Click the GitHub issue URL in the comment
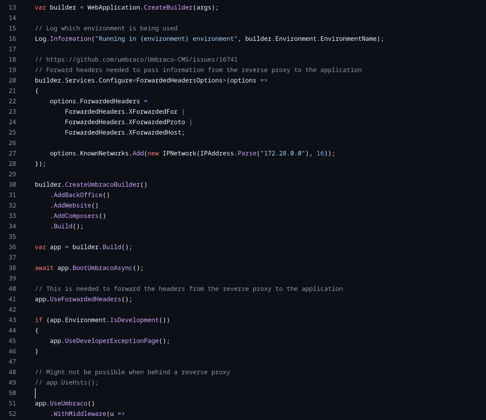 point(142,60)
